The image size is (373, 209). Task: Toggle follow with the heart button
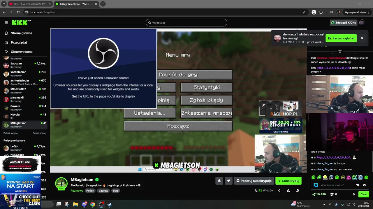pyautogui.click(x=228, y=181)
